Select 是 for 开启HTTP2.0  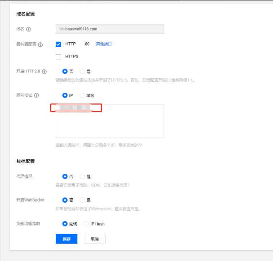click(x=82, y=72)
